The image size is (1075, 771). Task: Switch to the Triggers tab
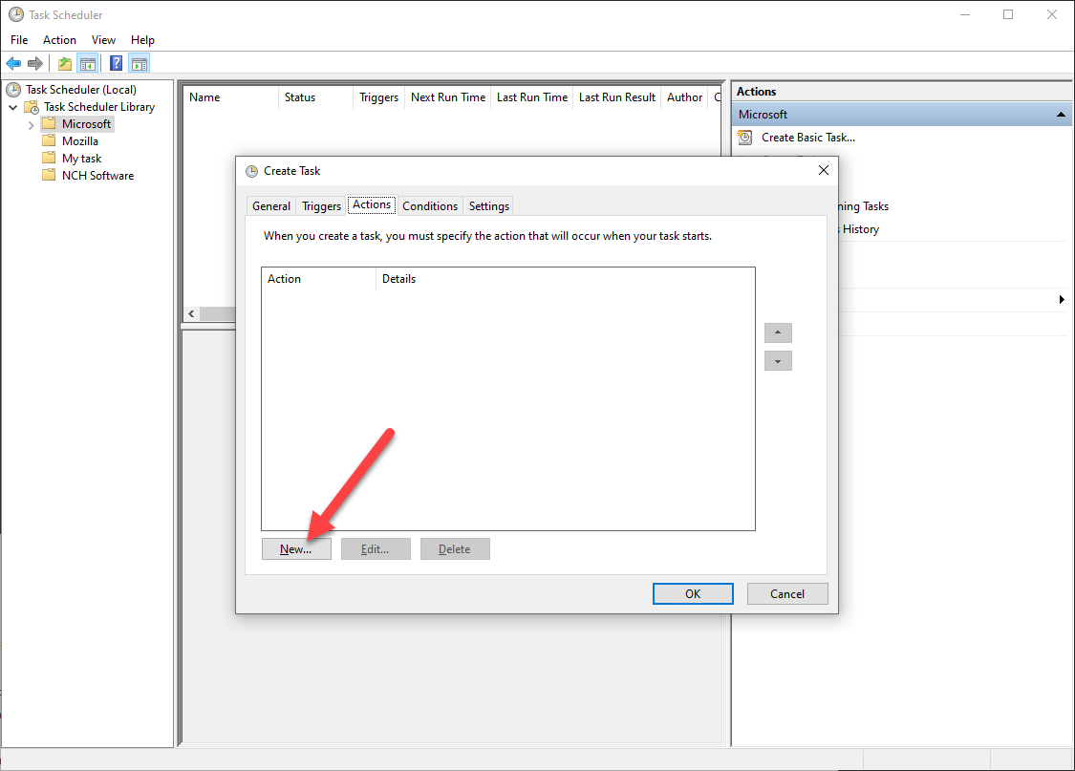pos(321,206)
